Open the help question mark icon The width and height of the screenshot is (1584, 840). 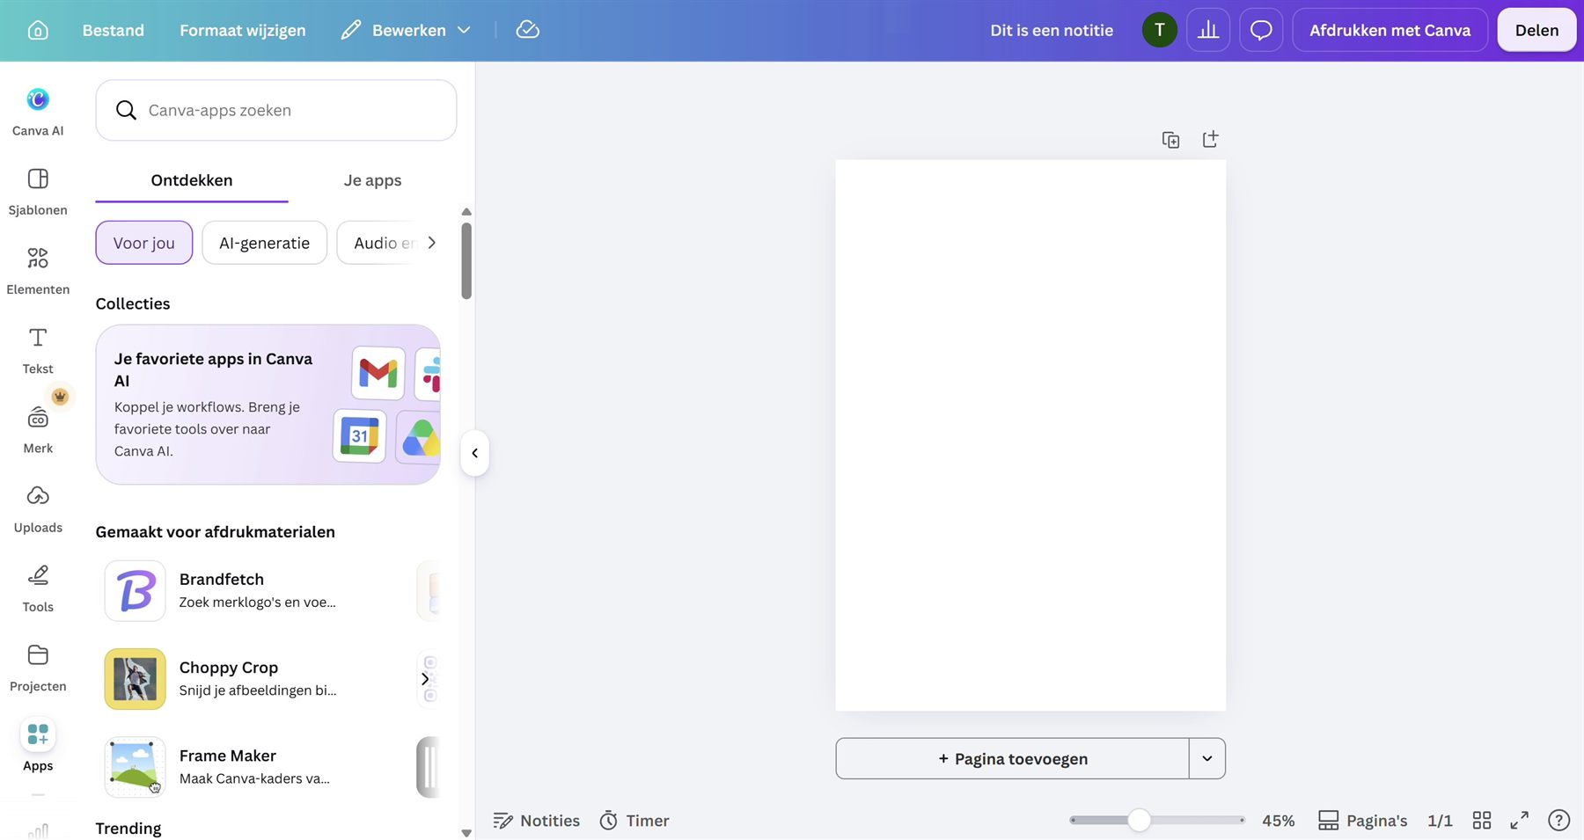click(1558, 821)
